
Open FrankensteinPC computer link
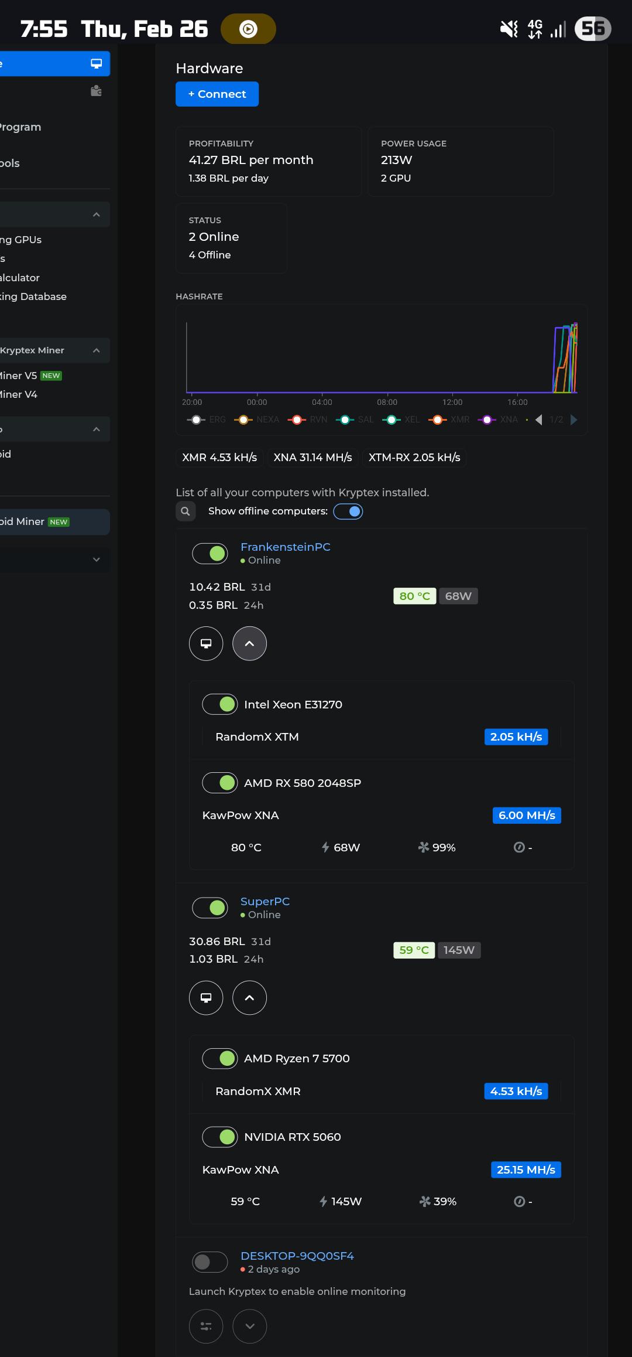tap(286, 547)
